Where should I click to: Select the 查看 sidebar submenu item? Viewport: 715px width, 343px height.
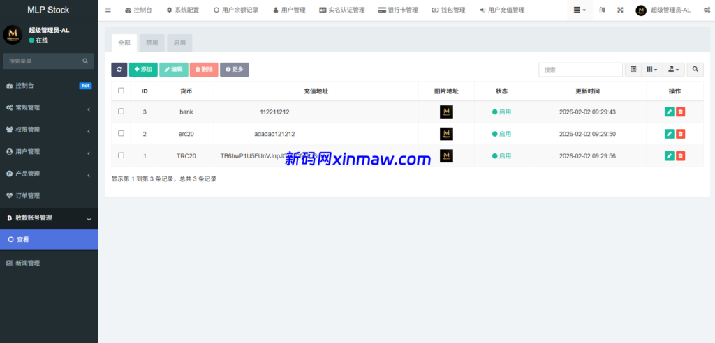coord(49,239)
